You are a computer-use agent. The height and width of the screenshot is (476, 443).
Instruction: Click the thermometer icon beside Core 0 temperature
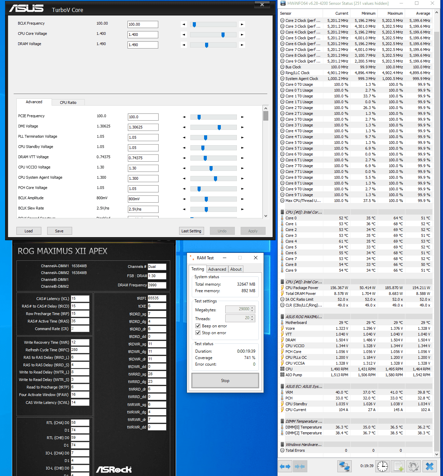click(x=282, y=218)
